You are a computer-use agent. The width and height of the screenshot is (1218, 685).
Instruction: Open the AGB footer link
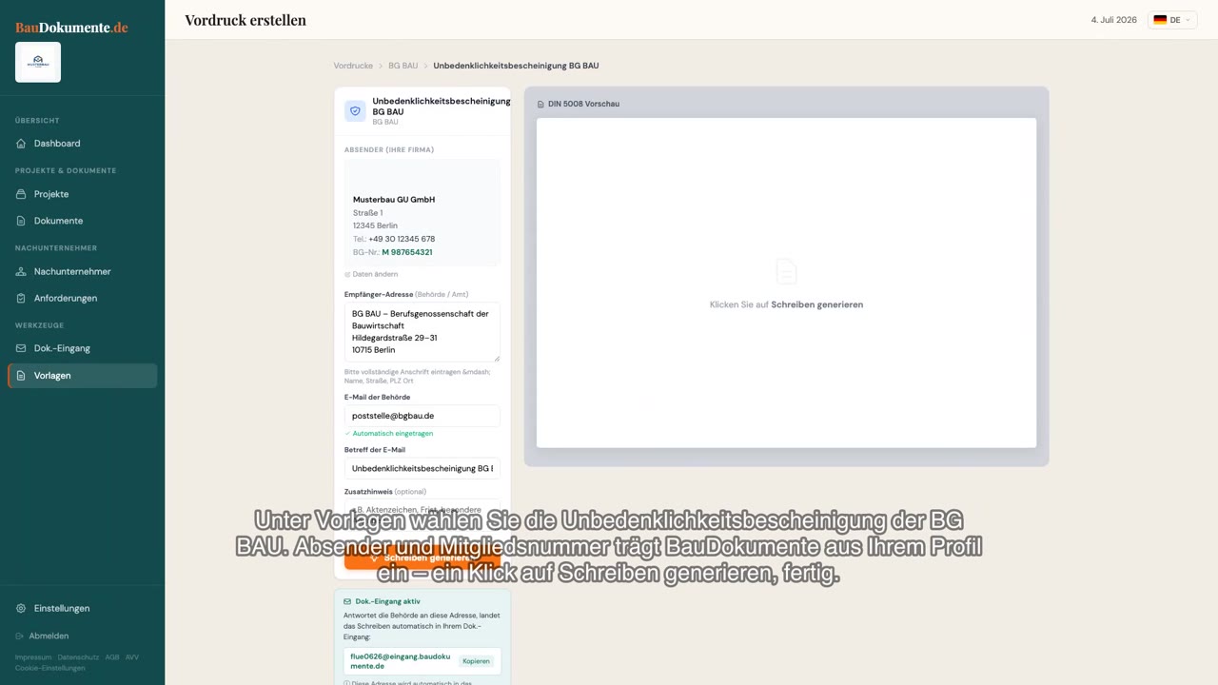112,657
